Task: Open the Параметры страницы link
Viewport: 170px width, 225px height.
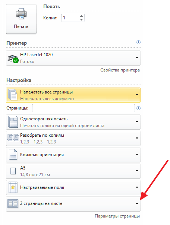Action: (x=117, y=216)
